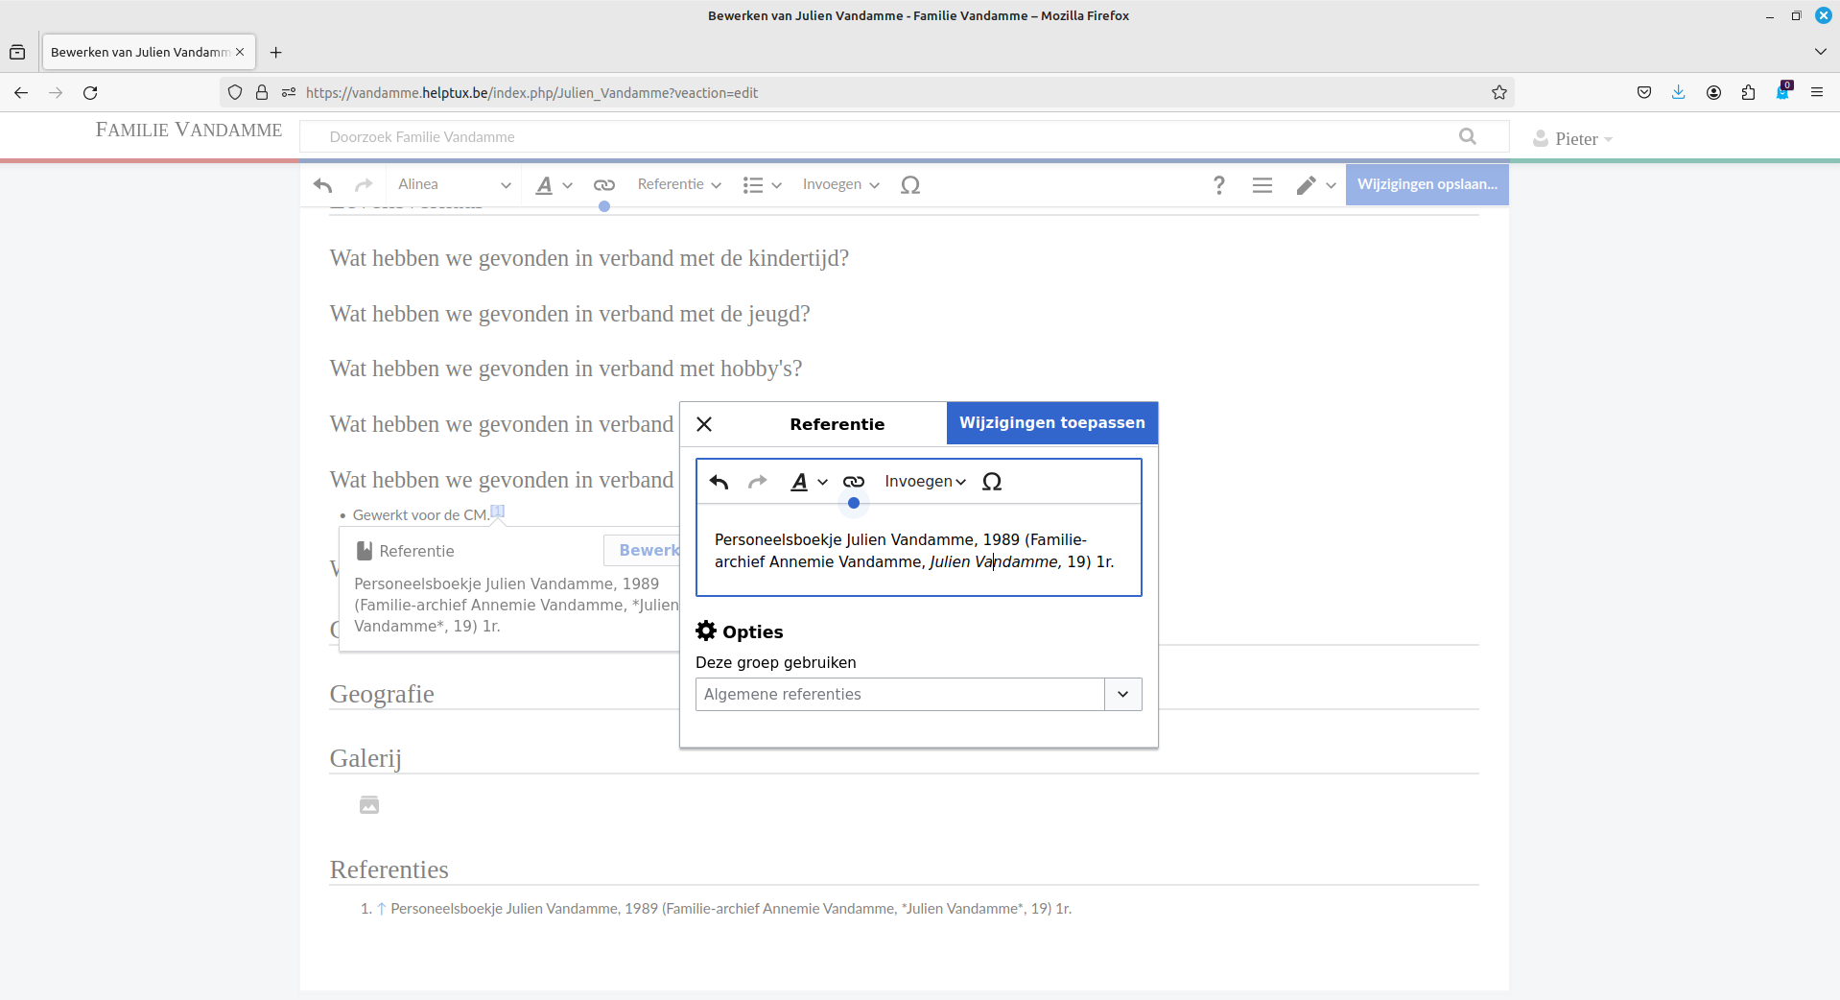Open special character Omega in the Referentie dialog
Screen dimensions: 1840x1000
pyautogui.click(x=992, y=482)
